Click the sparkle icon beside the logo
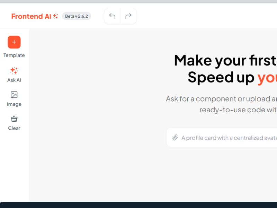Viewport: 277px width, 208px height. tap(55, 16)
